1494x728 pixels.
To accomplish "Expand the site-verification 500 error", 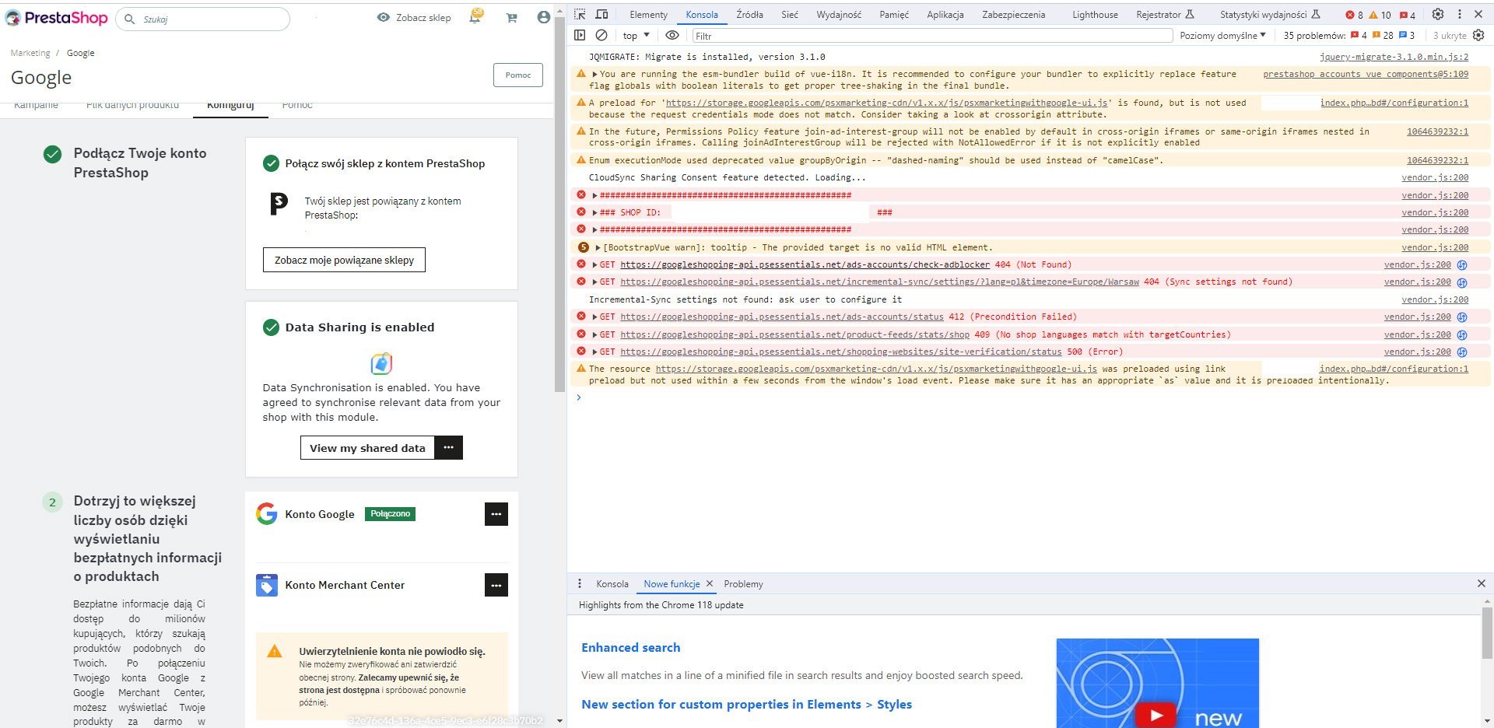I will point(595,352).
